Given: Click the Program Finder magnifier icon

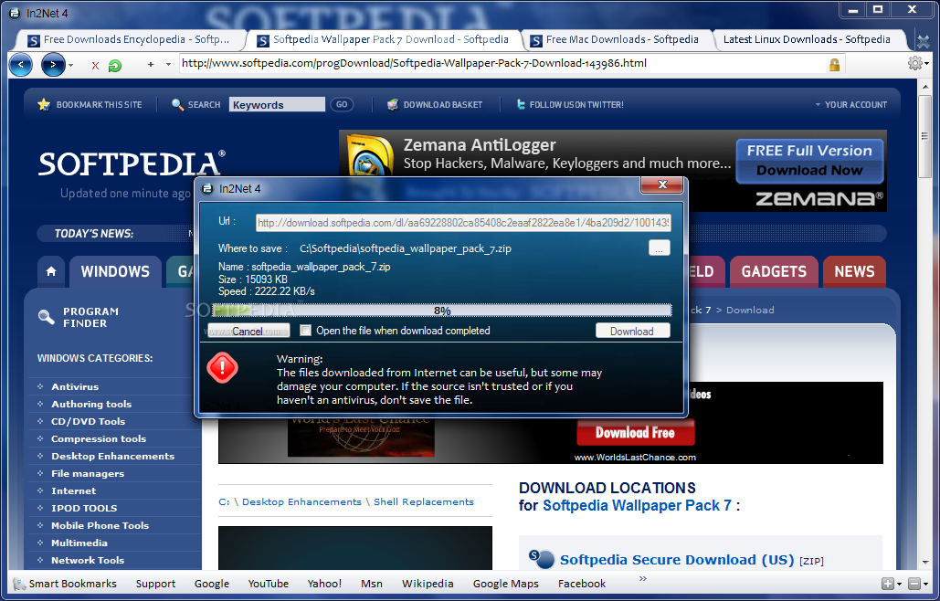Looking at the screenshot, I should [47, 317].
